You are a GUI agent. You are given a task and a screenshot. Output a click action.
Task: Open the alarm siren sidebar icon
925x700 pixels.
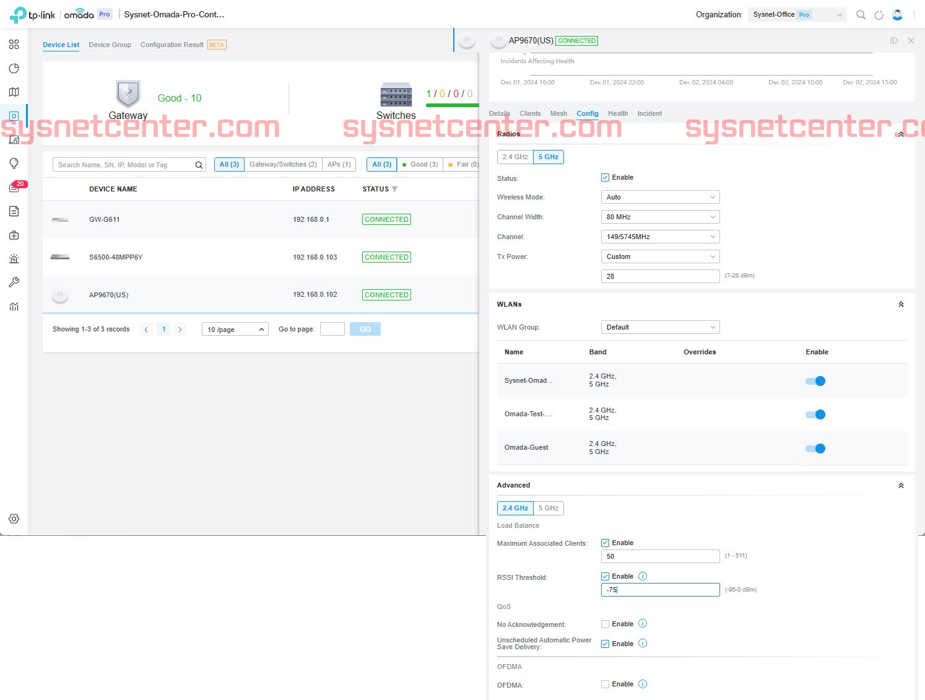click(x=14, y=259)
